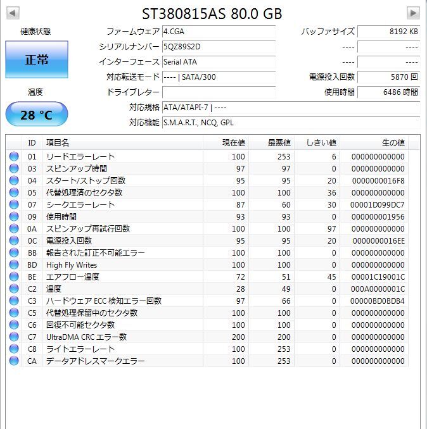The image size is (427, 429).
Task: Click the しきい値 column header
Action: point(317,142)
